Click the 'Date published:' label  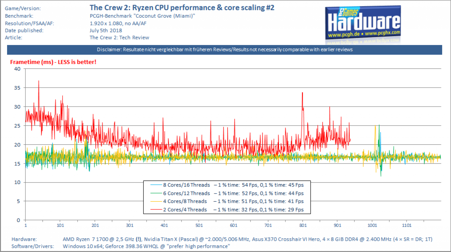[x=24, y=30]
